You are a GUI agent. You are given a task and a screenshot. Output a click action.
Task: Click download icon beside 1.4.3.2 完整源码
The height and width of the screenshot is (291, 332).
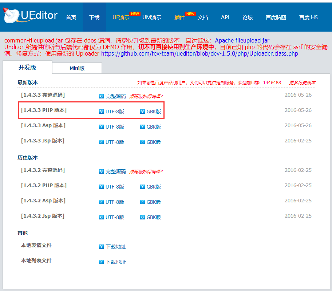click(102, 171)
